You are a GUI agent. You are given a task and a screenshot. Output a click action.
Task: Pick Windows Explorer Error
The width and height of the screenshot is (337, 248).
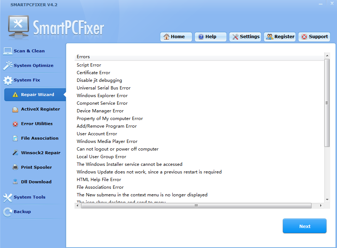tap(102, 96)
